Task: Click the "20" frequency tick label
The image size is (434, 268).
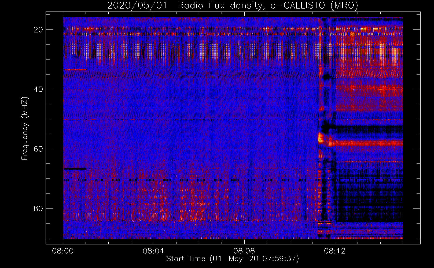Action: [39, 30]
